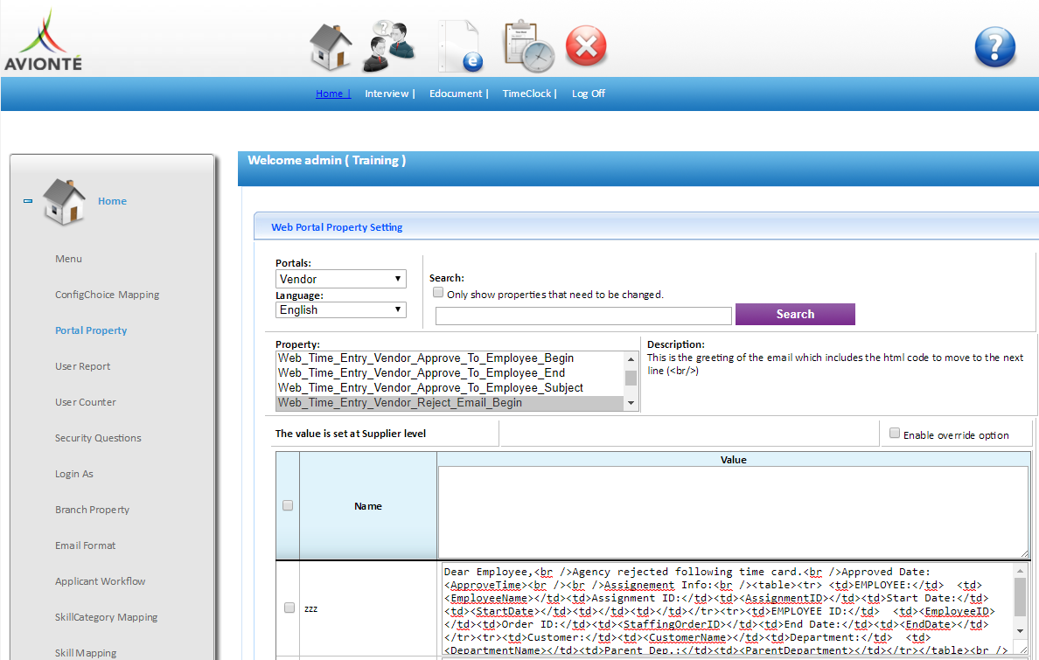Click the Web Portal Property Setting header

(337, 227)
